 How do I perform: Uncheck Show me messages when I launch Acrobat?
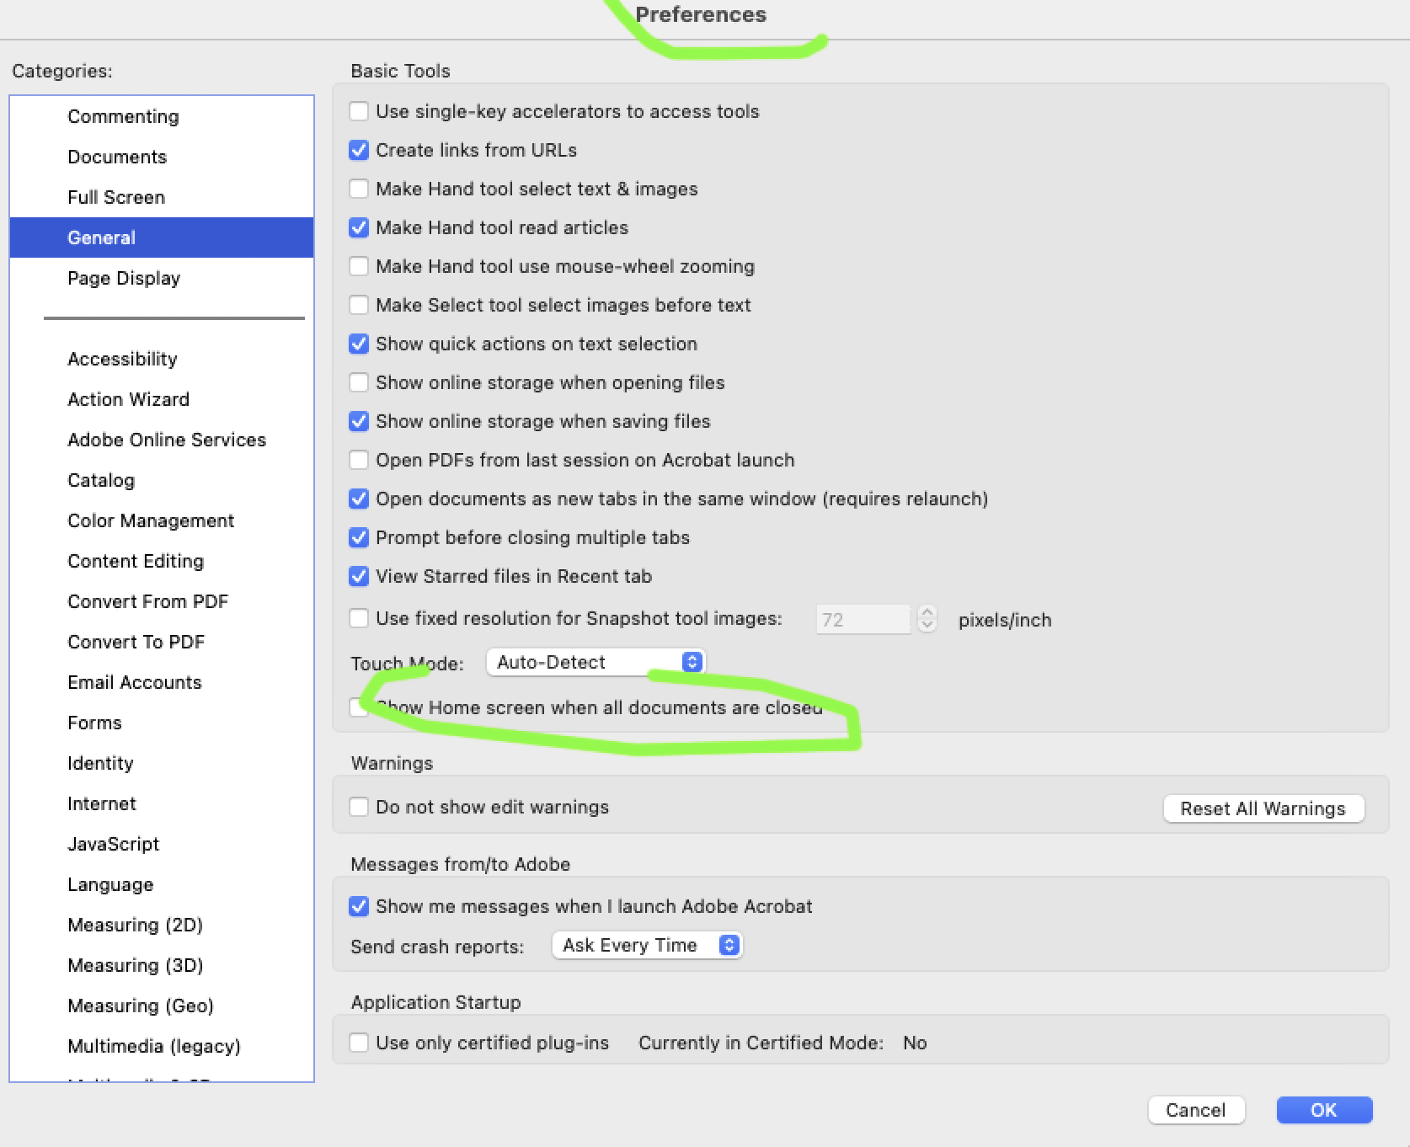[x=359, y=906]
